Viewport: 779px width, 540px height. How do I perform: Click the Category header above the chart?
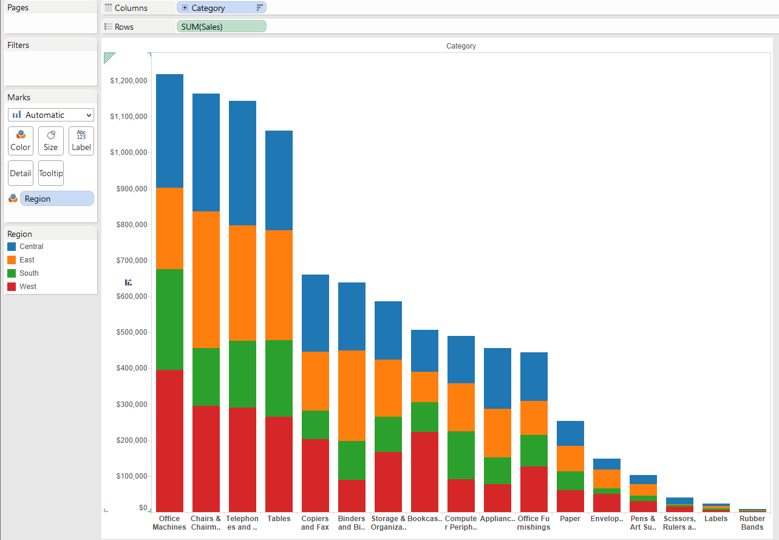461,46
